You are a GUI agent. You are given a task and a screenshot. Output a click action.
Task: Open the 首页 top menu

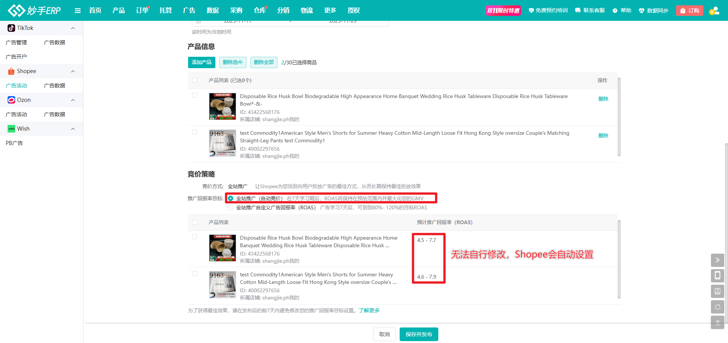coord(95,11)
